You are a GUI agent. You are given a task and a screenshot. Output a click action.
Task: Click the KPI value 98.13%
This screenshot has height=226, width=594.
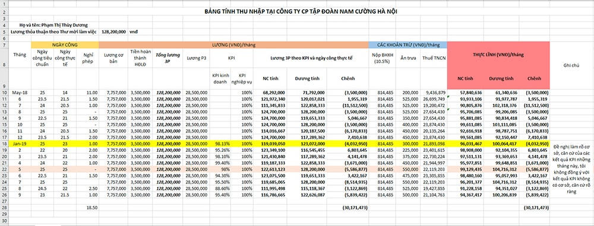220,144
